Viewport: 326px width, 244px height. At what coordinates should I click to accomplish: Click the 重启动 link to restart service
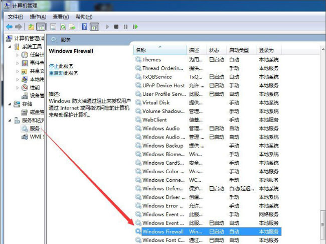click(x=56, y=73)
